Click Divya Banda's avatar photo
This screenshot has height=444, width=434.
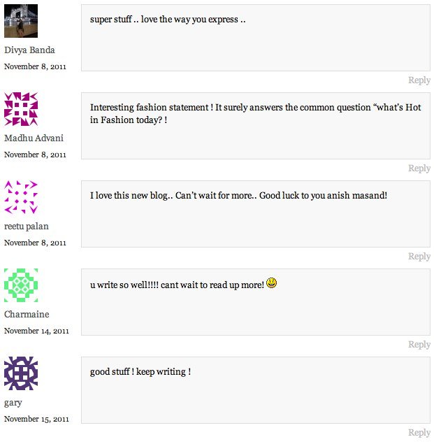click(21, 21)
